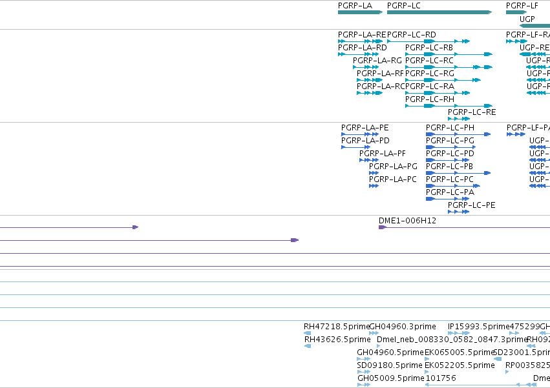This screenshot has height=388, width=550.
Task: Select the PGRP-LA gene label
Action: [x=355, y=6]
